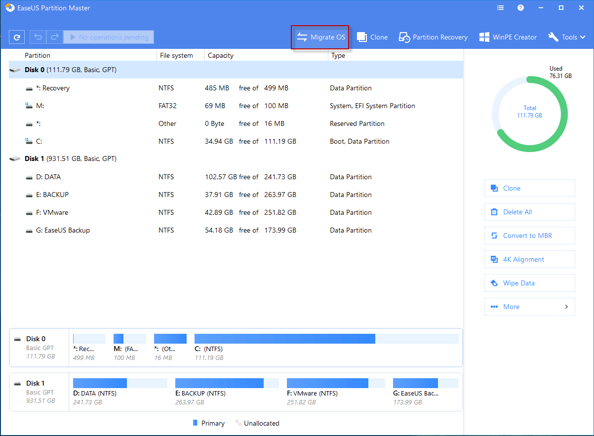Expand the More options menu

point(530,307)
